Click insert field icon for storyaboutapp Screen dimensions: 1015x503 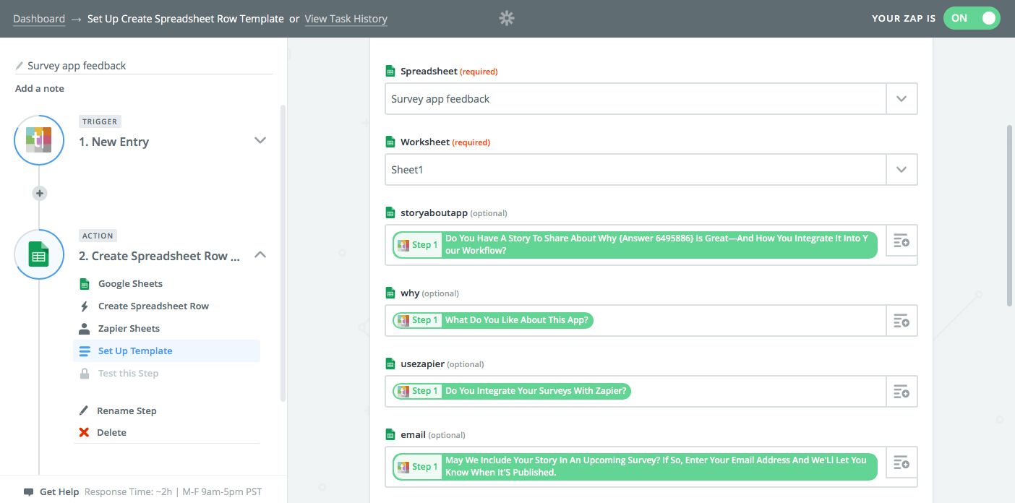(x=901, y=244)
